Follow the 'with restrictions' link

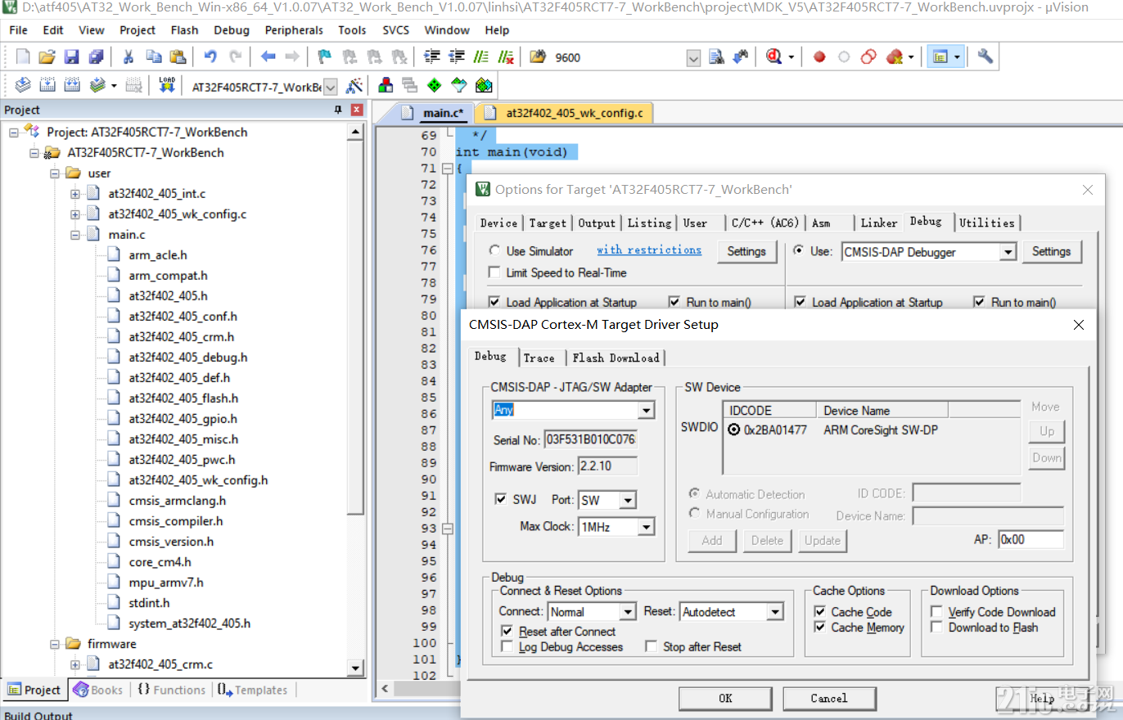[649, 250]
